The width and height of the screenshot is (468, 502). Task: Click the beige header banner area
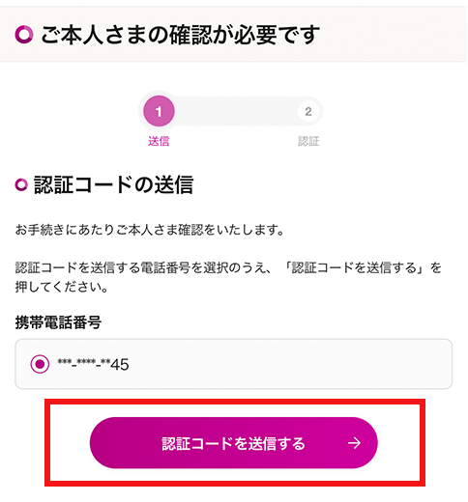234,34
